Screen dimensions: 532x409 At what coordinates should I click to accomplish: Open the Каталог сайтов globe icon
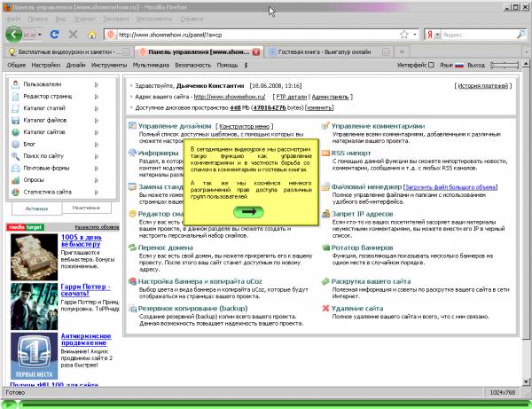pyautogui.click(x=16, y=132)
